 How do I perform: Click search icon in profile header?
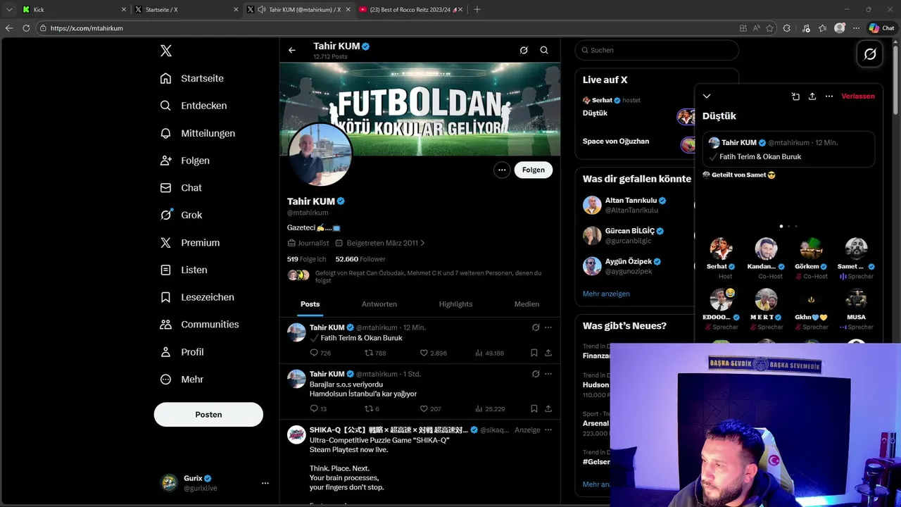click(x=544, y=50)
